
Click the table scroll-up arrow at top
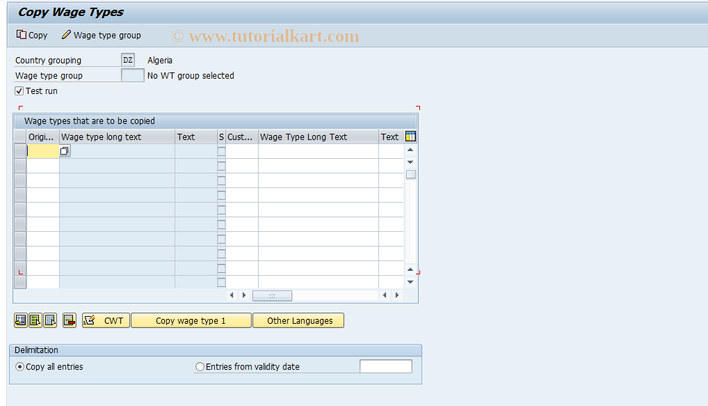click(410, 150)
